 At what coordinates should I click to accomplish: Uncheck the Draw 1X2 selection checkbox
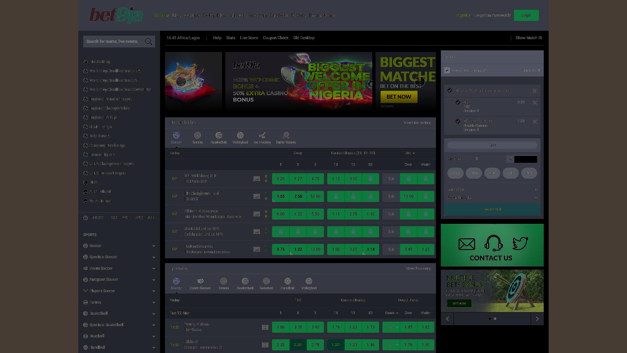point(458,102)
